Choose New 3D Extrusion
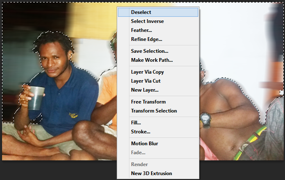 [158, 173]
